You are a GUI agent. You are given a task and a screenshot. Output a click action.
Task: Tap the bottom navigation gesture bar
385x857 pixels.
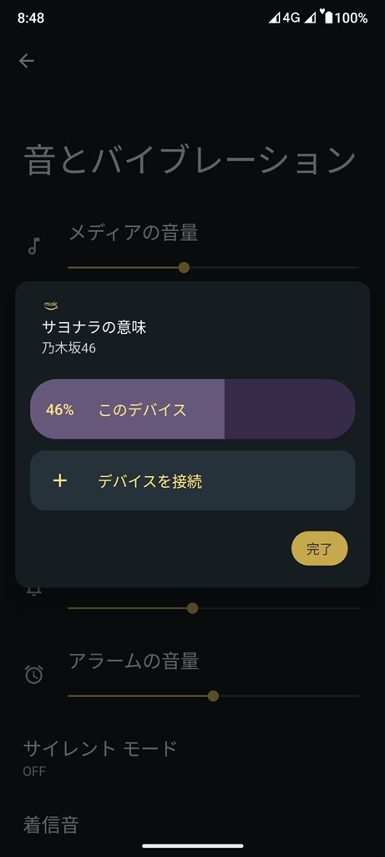192,846
